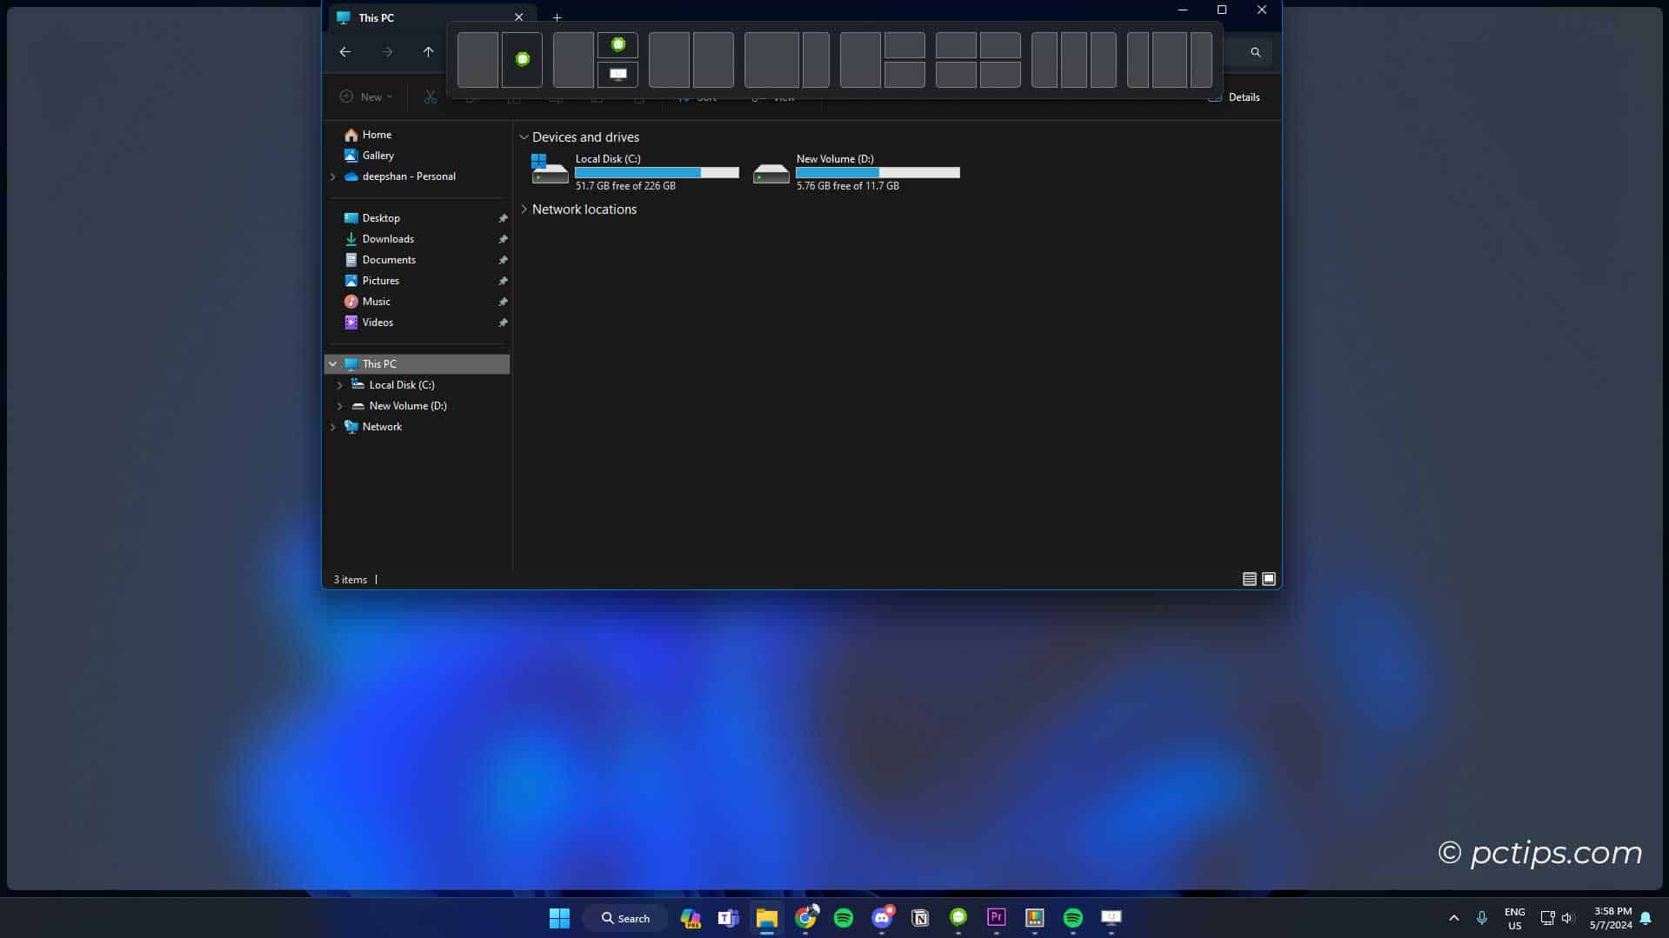1669x938 pixels.
Task: Open Notion from the taskbar
Action: tap(920, 917)
